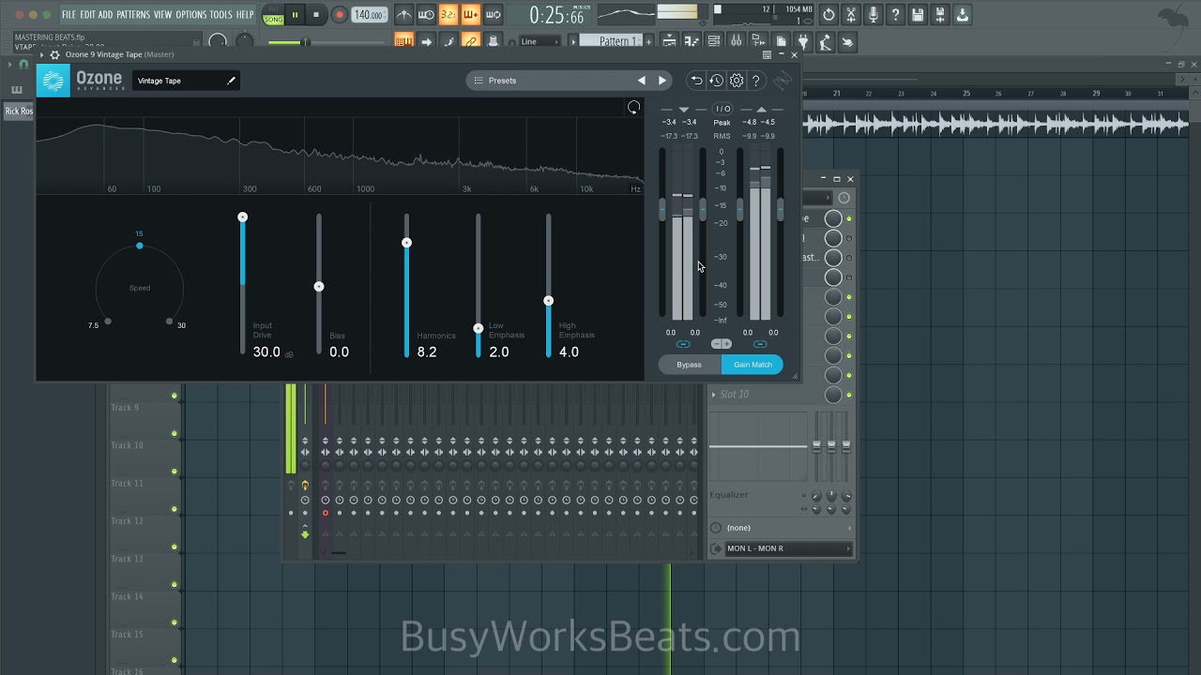The image size is (1201, 675).
Task: Click the export download arrow icon
Action: tap(963, 15)
